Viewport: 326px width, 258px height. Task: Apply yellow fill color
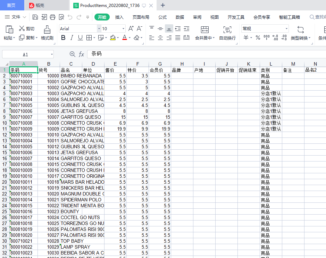[113, 38]
